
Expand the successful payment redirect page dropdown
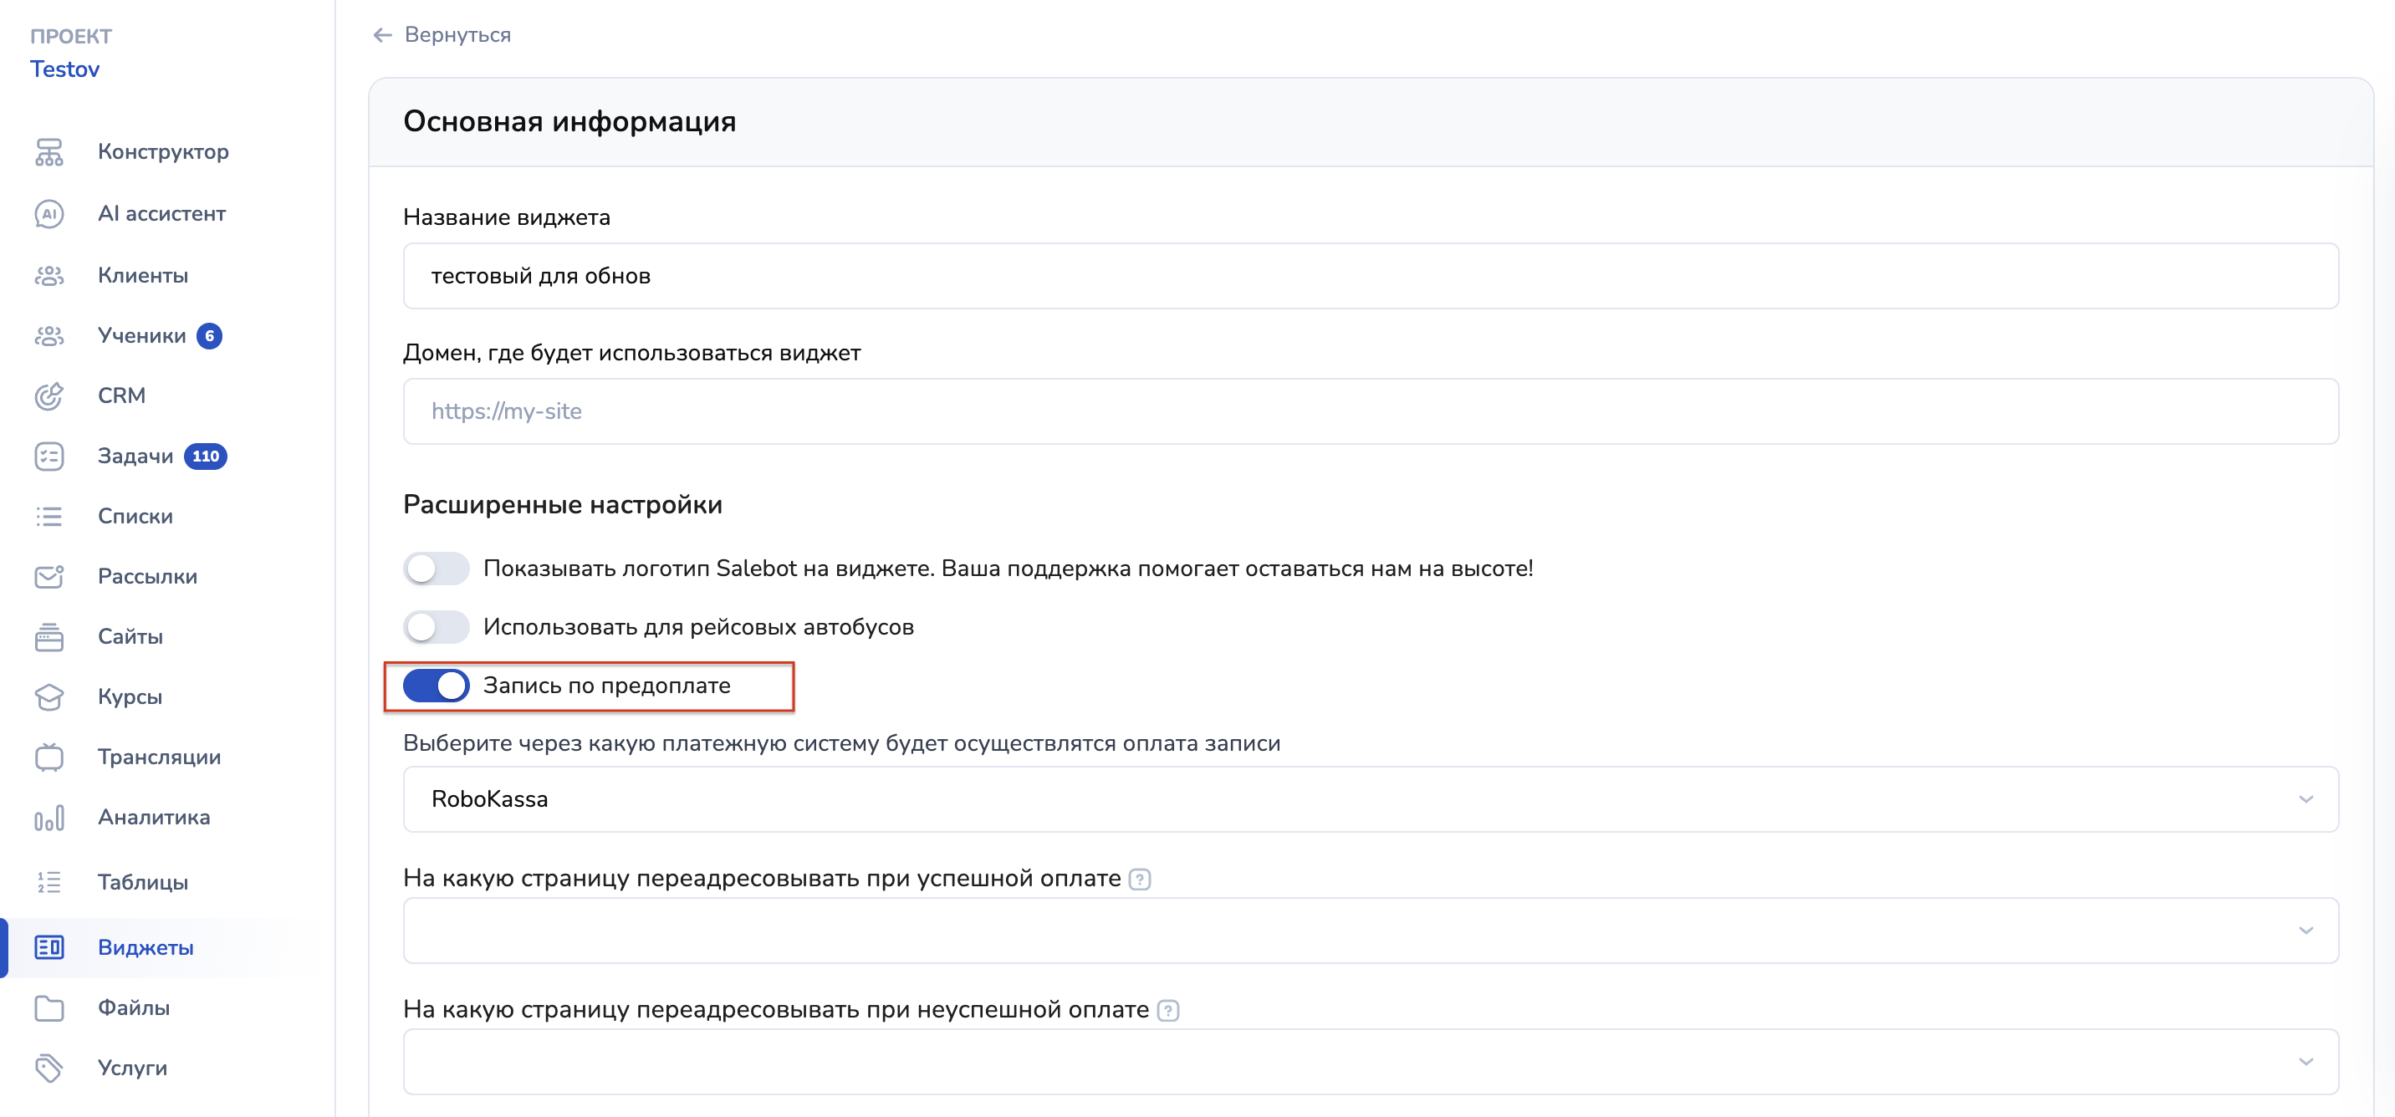click(1371, 931)
